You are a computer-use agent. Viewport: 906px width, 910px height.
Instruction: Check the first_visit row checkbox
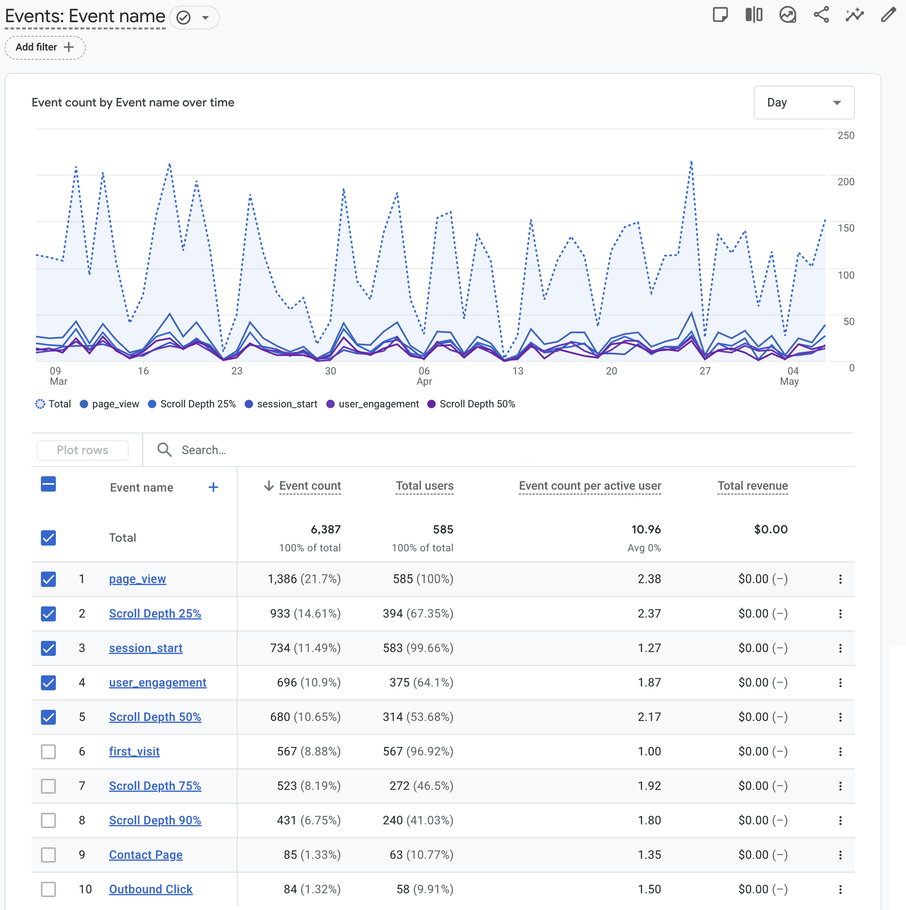[x=49, y=751]
